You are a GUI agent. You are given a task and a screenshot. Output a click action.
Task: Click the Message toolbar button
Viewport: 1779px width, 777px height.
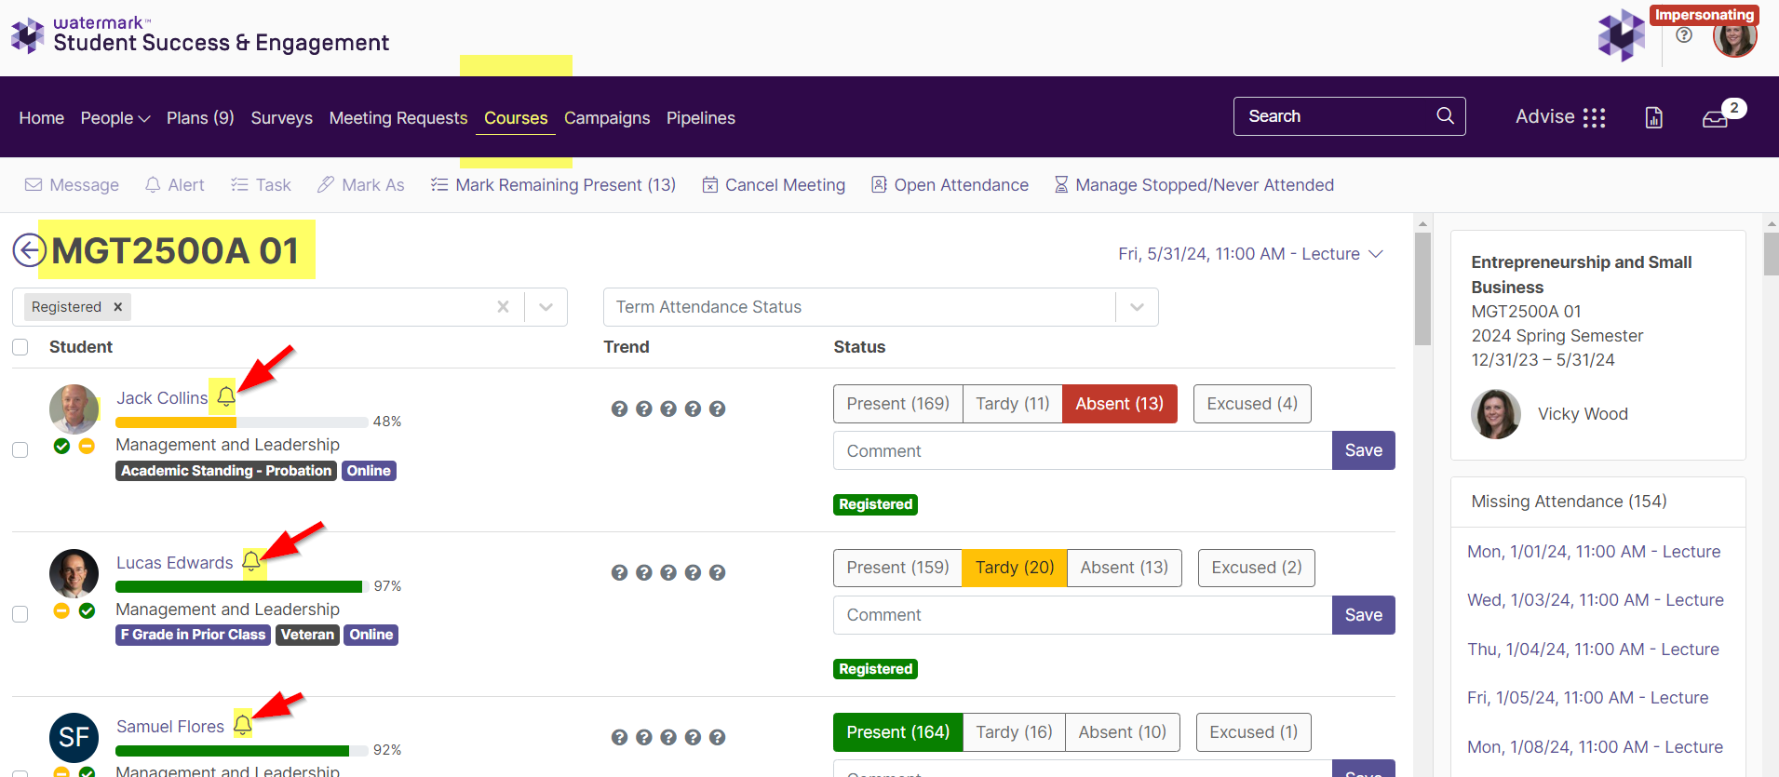tap(72, 185)
